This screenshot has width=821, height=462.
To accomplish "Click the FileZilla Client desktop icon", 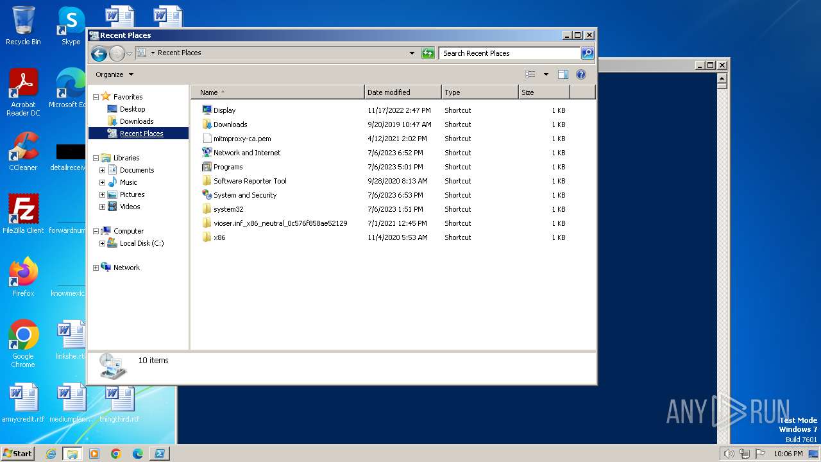I will (x=23, y=214).
